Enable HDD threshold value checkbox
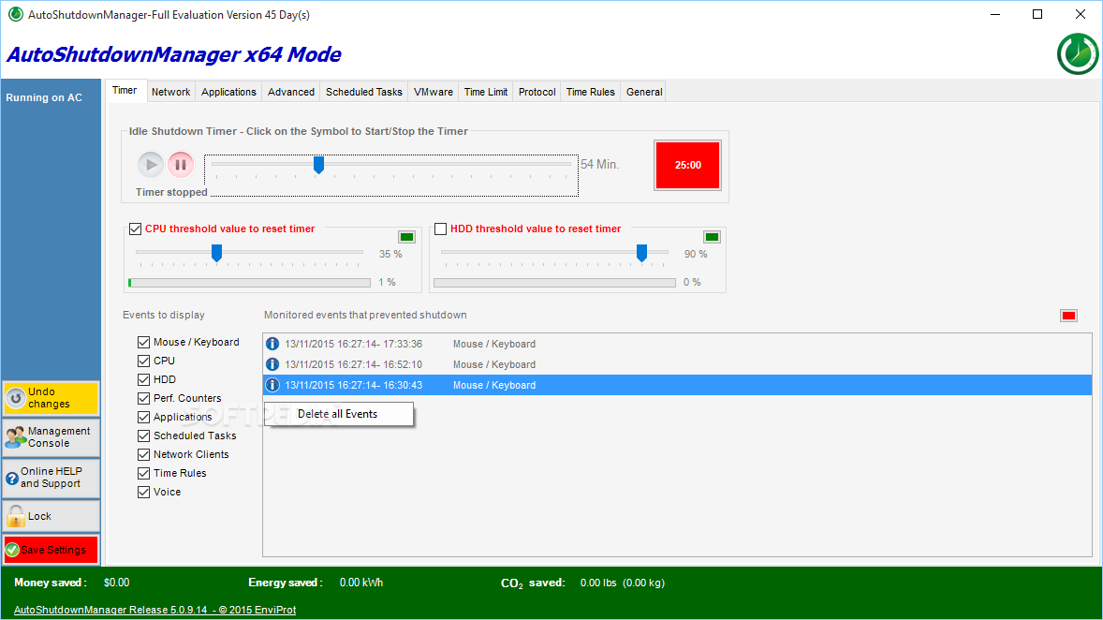Screen dimensions: 1103x620 tap(440, 229)
